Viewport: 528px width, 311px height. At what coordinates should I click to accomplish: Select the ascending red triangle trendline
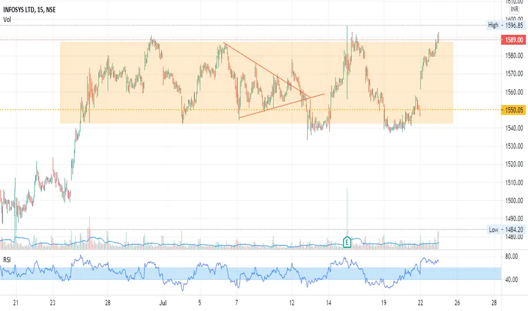coord(282,106)
